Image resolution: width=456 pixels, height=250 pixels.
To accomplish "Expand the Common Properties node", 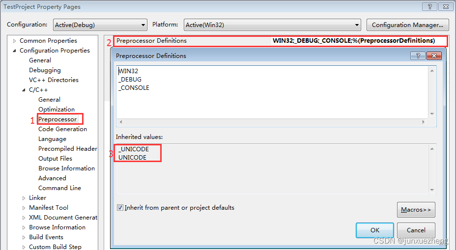I will tap(14, 41).
